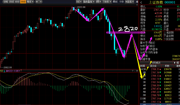The image size is (180, 105).
Task: Open help question mark on MACD panel
Action: (133, 71)
